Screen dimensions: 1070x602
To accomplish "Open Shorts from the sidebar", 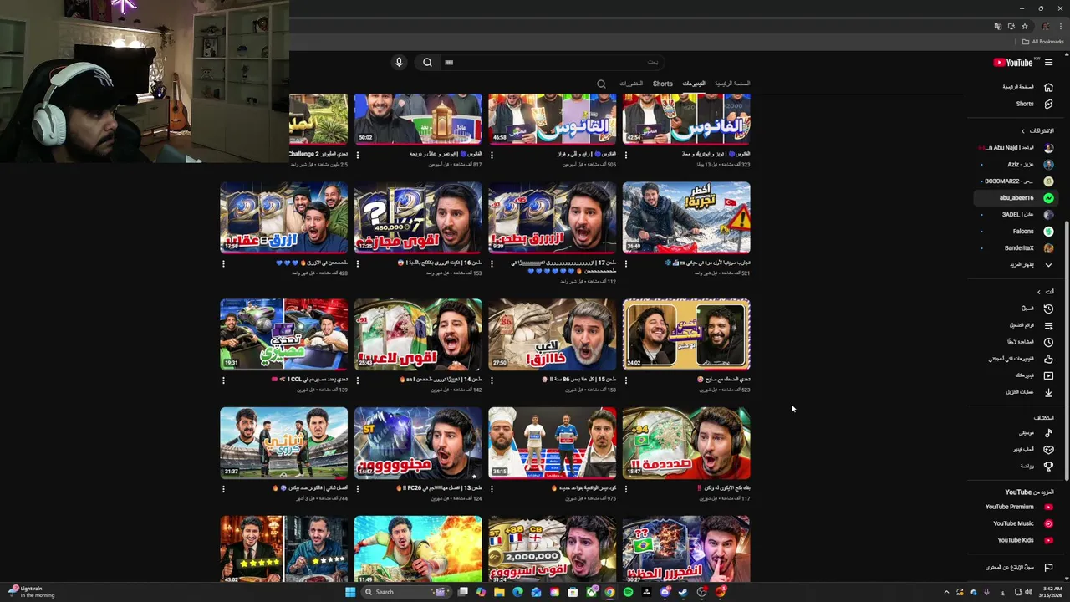I will click(1025, 104).
